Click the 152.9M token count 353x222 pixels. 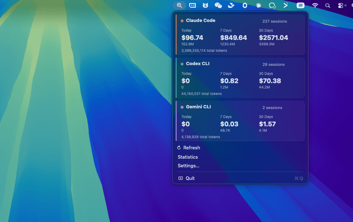click(187, 44)
